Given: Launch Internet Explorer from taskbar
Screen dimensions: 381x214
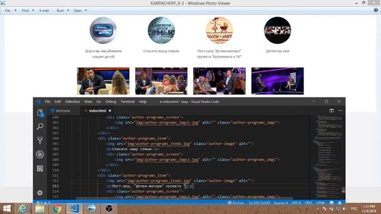Looking at the screenshot, I should pyautogui.click(x=23, y=209).
